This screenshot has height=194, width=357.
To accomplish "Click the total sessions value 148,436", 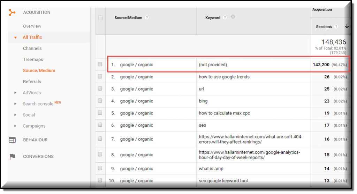I will pyautogui.click(x=334, y=42).
